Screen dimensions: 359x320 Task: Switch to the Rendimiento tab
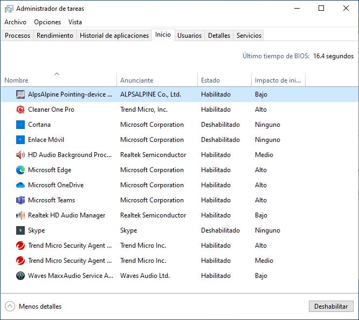coord(54,36)
